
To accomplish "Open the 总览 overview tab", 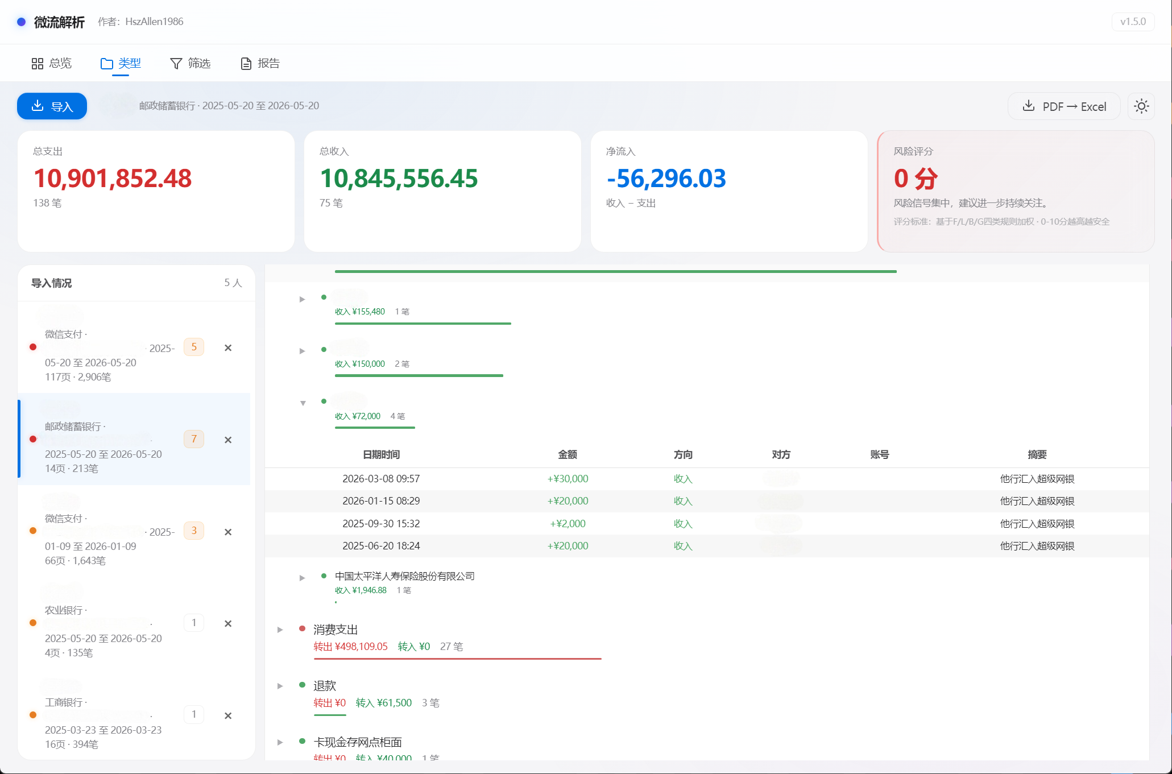I will pos(52,63).
